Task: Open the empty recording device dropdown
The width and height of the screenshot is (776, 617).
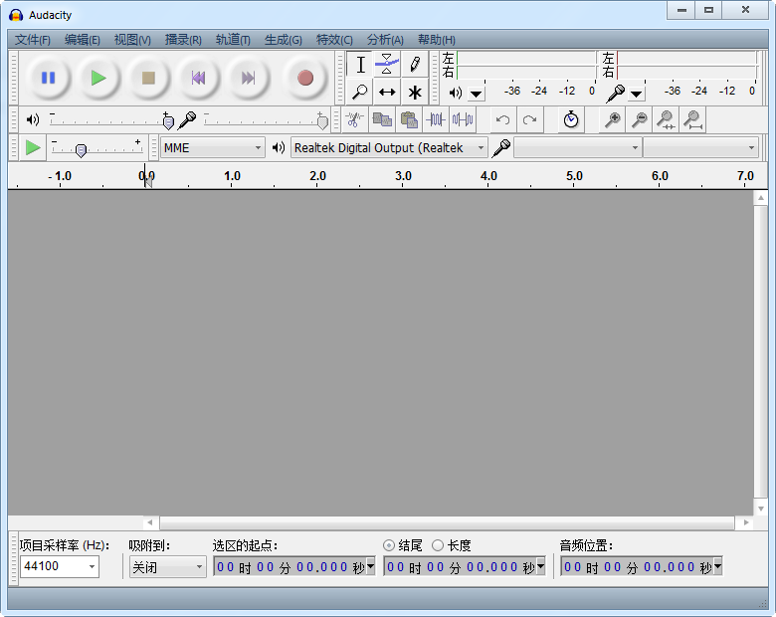Action: (x=578, y=148)
